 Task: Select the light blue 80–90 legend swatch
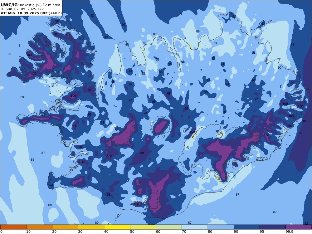click(221, 227)
